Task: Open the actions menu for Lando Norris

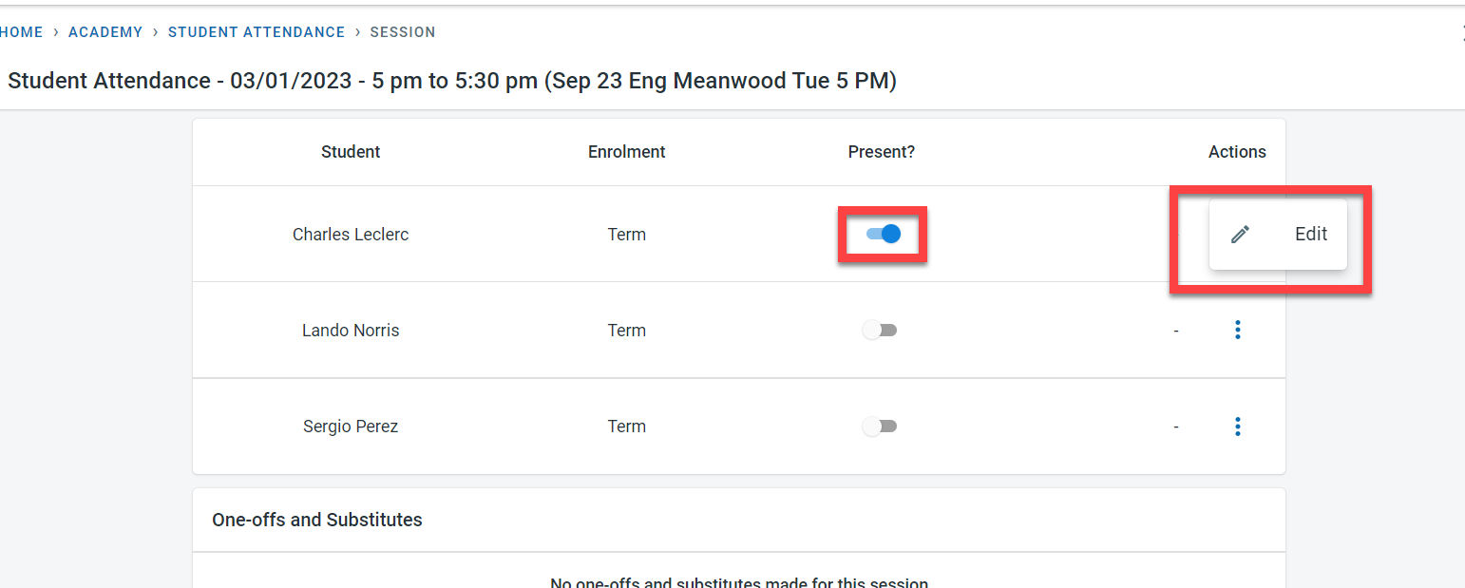Action: pos(1237,331)
